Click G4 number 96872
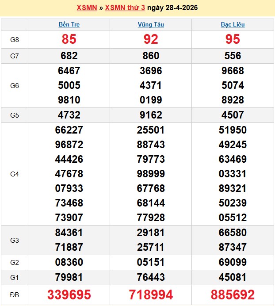This screenshot has width=275, height=306. pos(69,145)
